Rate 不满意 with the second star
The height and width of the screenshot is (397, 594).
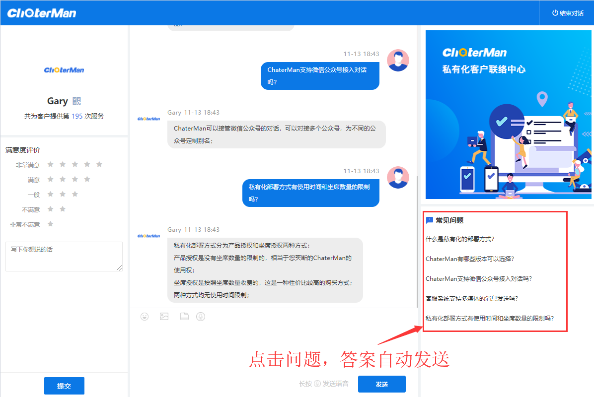click(x=63, y=209)
